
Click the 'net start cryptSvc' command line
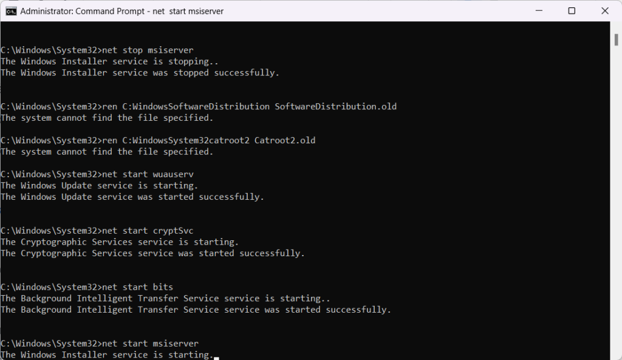(148, 230)
